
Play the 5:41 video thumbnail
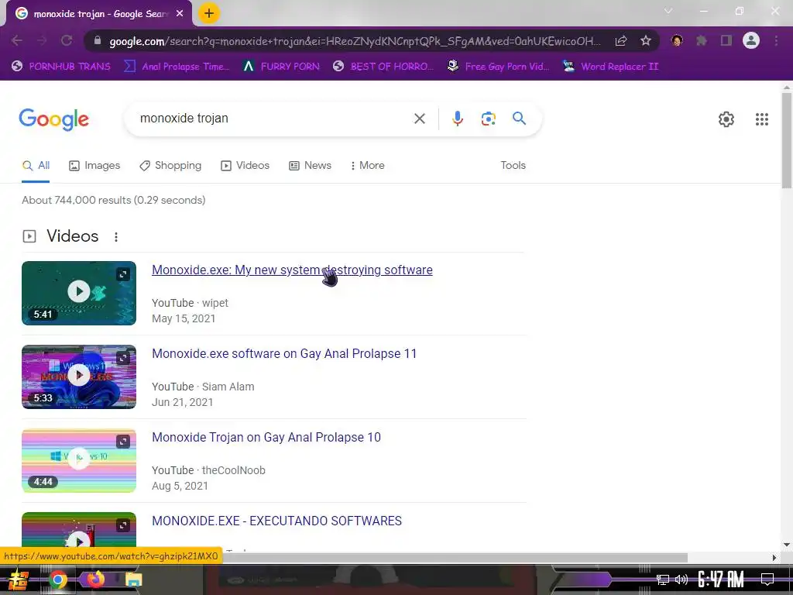click(79, 293)
